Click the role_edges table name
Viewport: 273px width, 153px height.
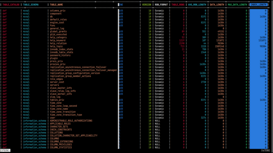56,79
